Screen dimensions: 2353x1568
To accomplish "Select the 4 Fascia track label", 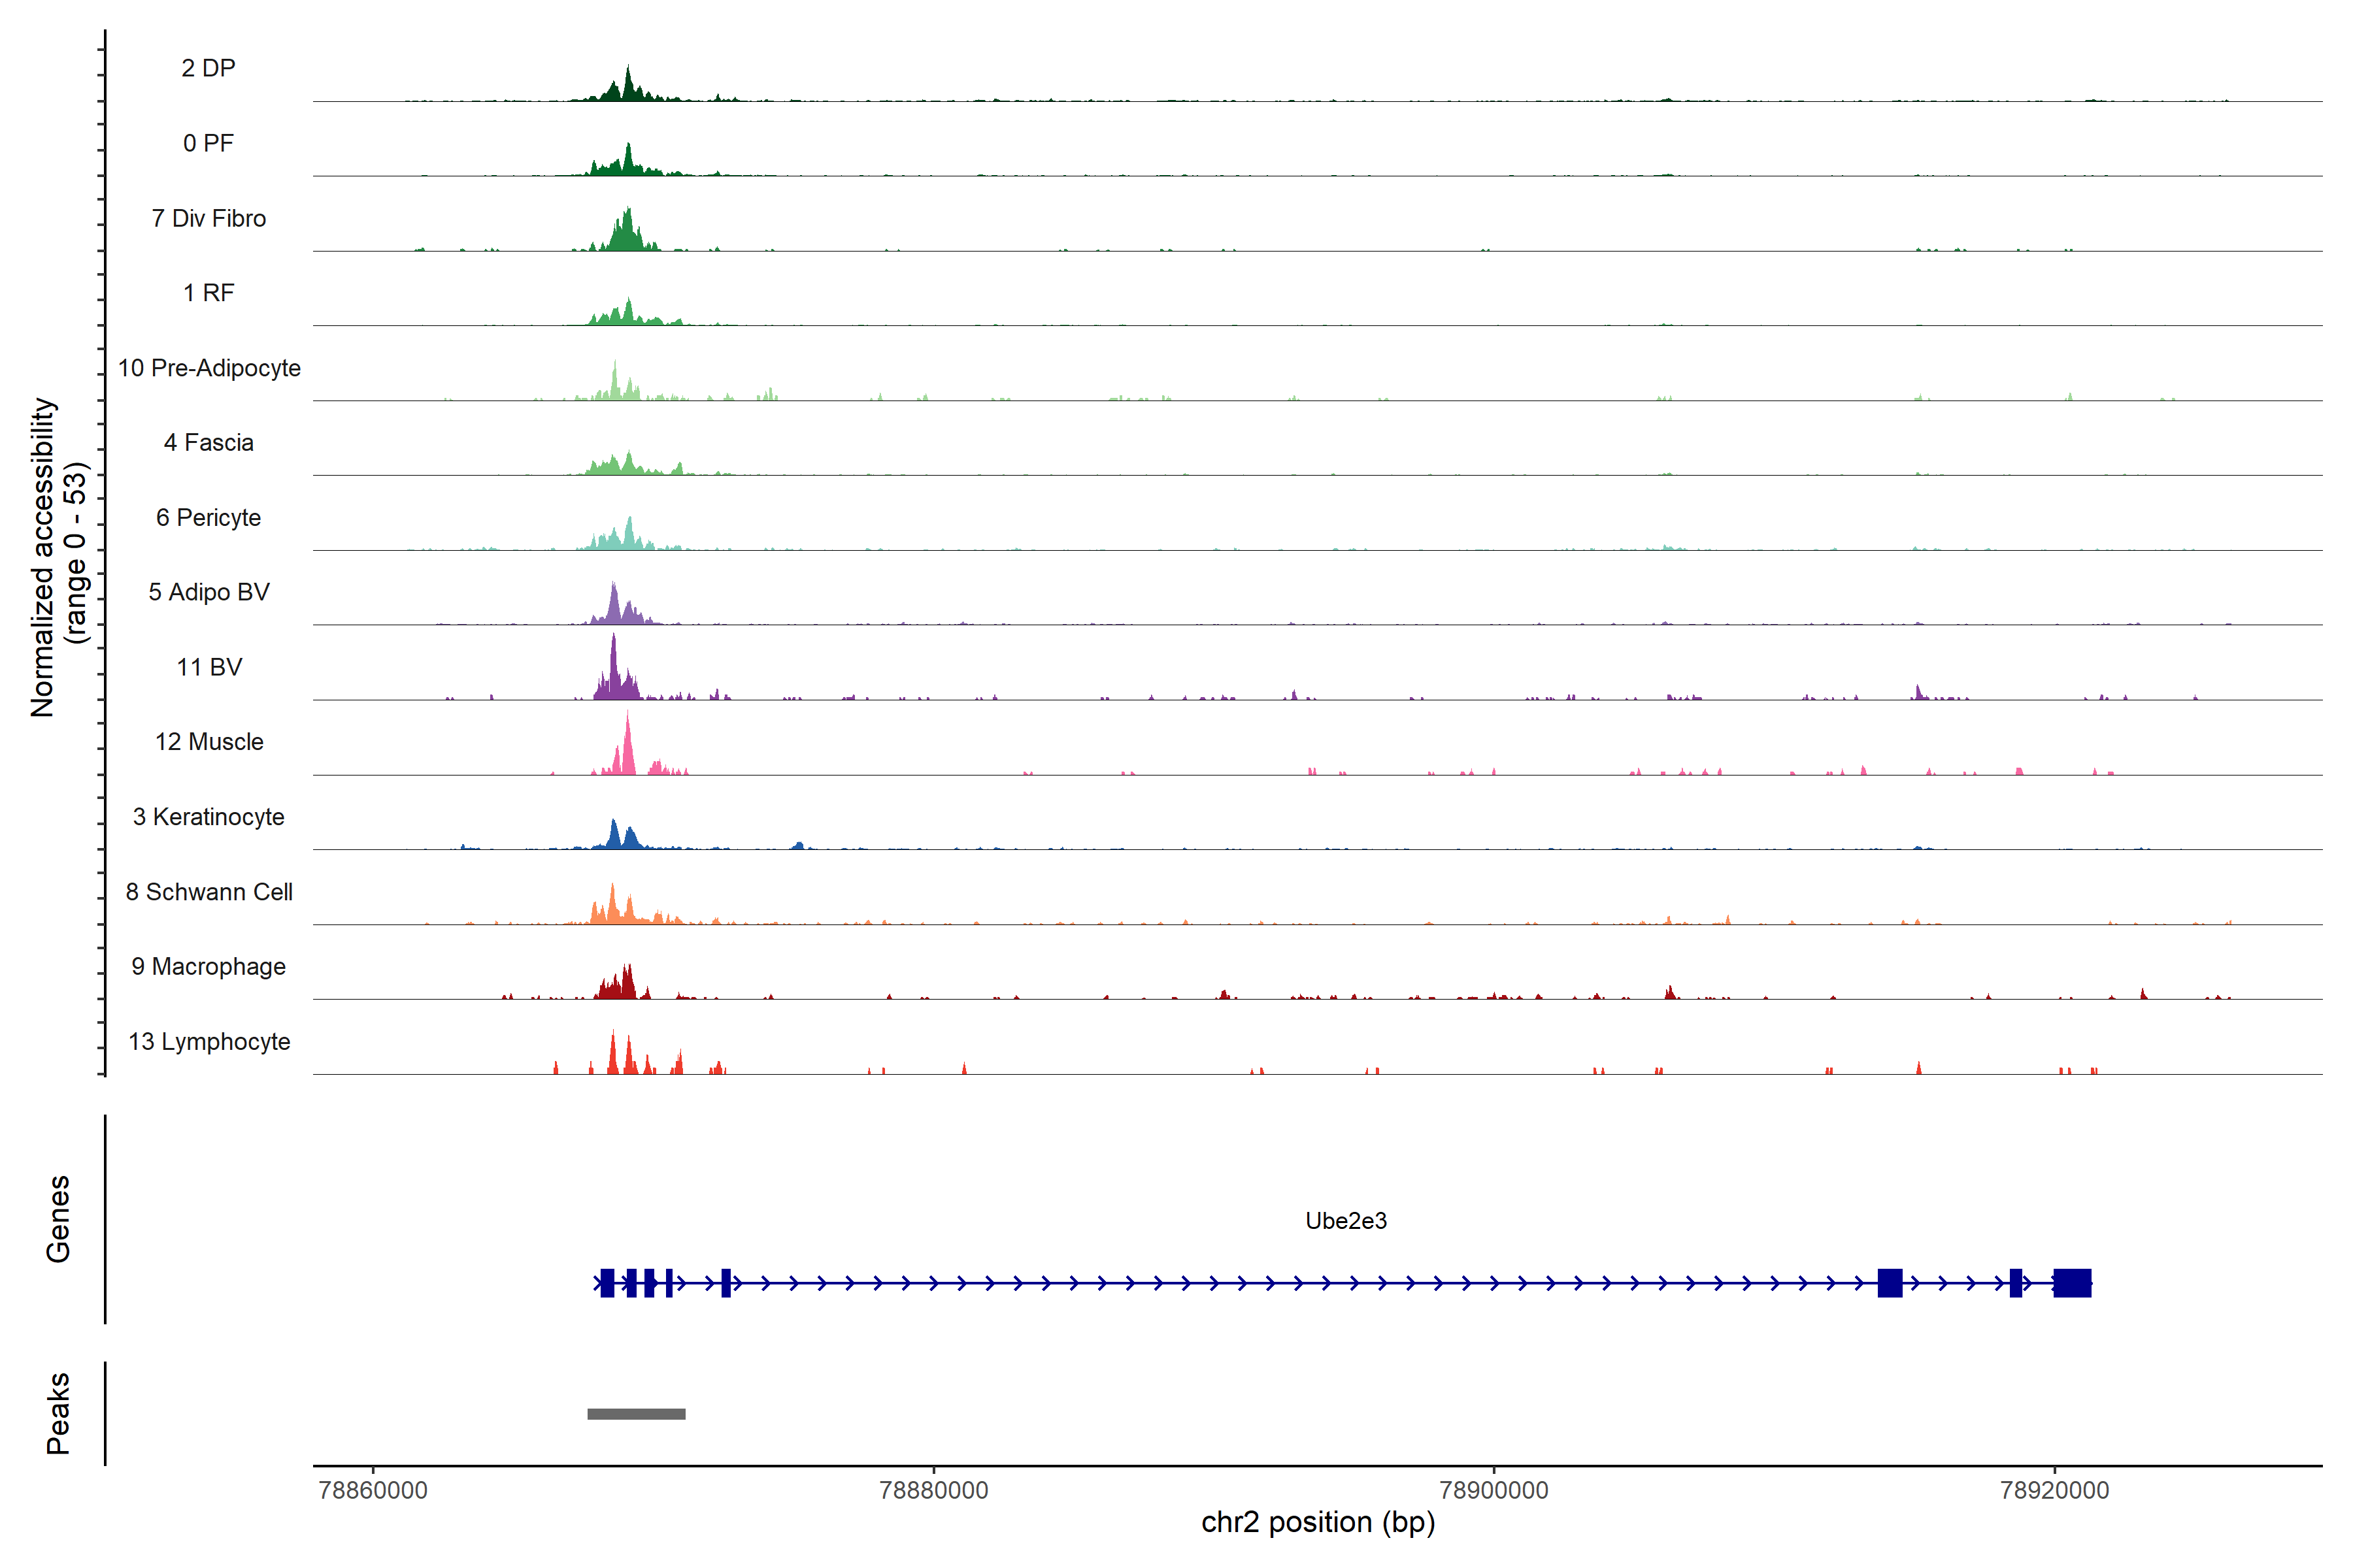I will click(208, 442).
